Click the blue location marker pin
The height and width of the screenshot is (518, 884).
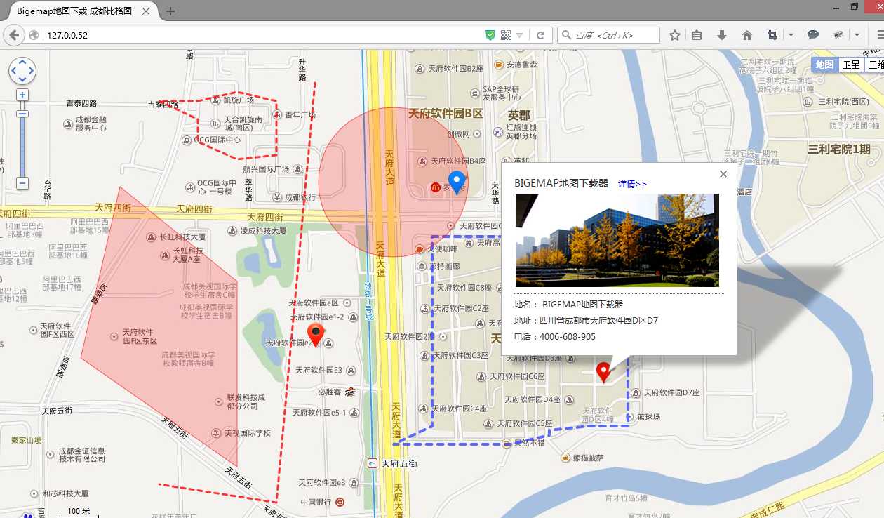pyautogui.click(x=457, y=182)
